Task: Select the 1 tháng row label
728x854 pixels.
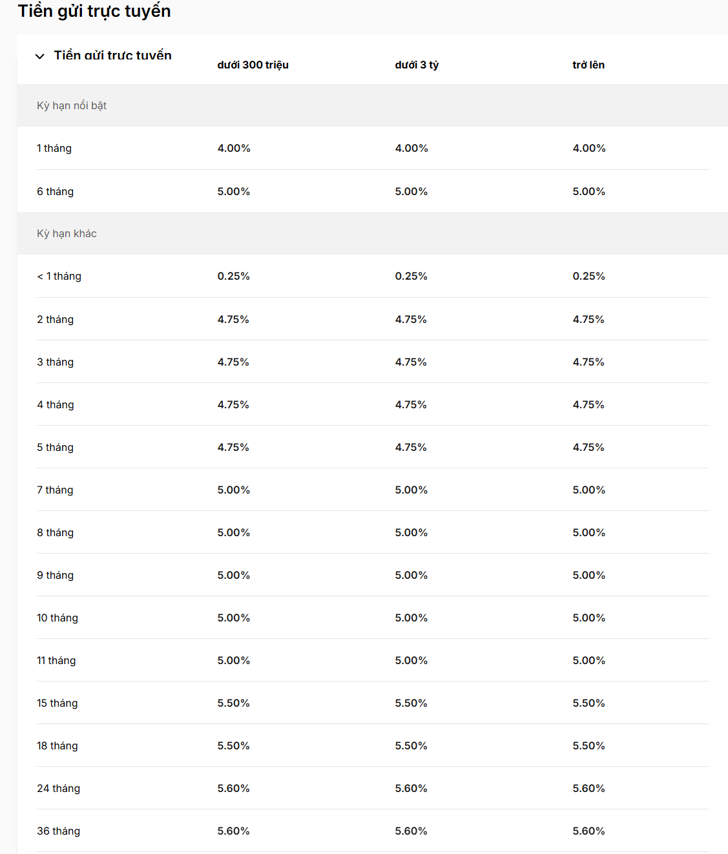Action: click(x=54, y=148)
